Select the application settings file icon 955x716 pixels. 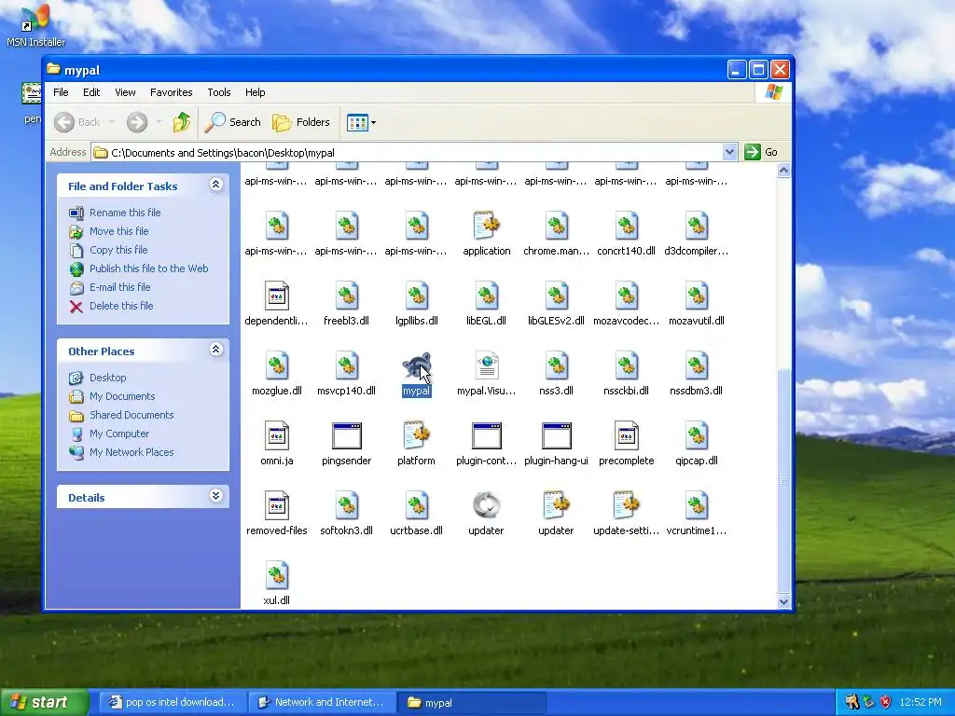[487, 227]
